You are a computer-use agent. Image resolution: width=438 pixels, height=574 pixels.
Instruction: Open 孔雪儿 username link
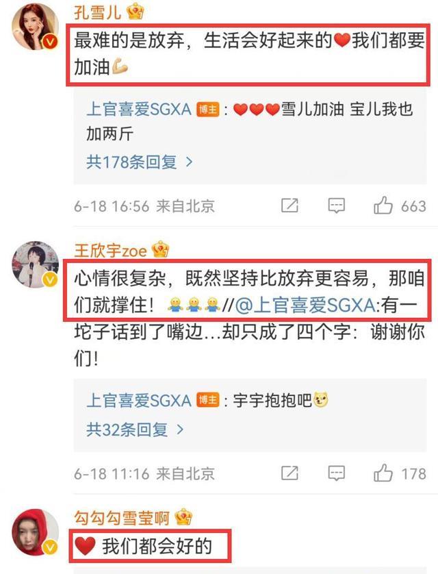[x=97, y=12]
